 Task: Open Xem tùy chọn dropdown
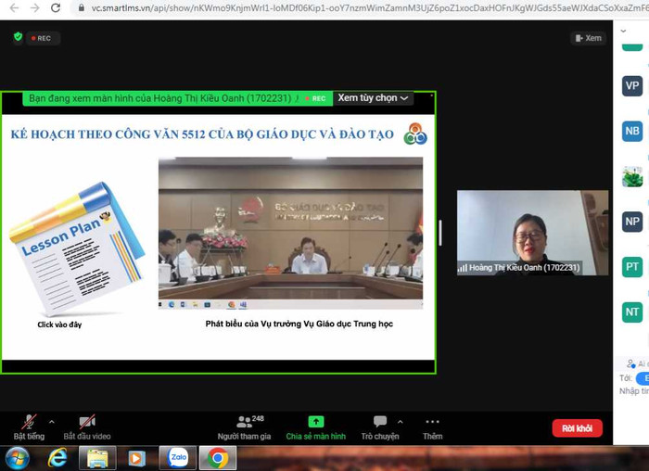point(374,98)
